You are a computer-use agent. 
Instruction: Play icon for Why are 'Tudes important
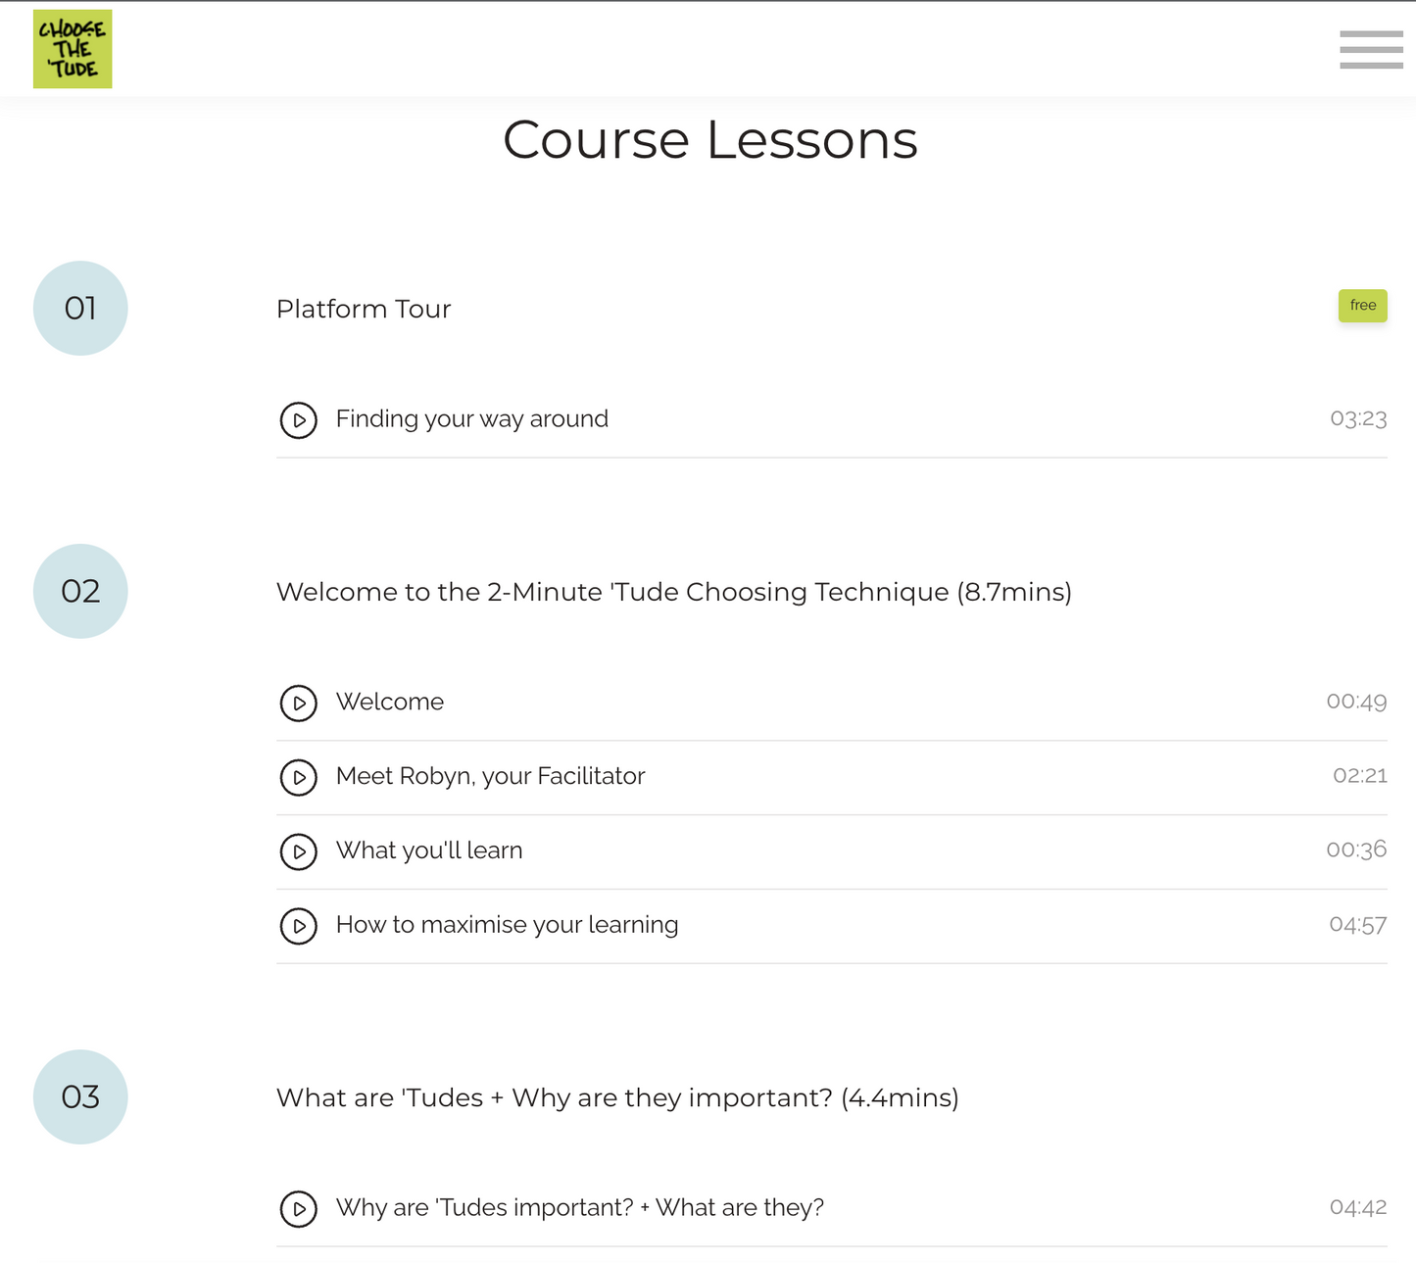pos(299,1209)
